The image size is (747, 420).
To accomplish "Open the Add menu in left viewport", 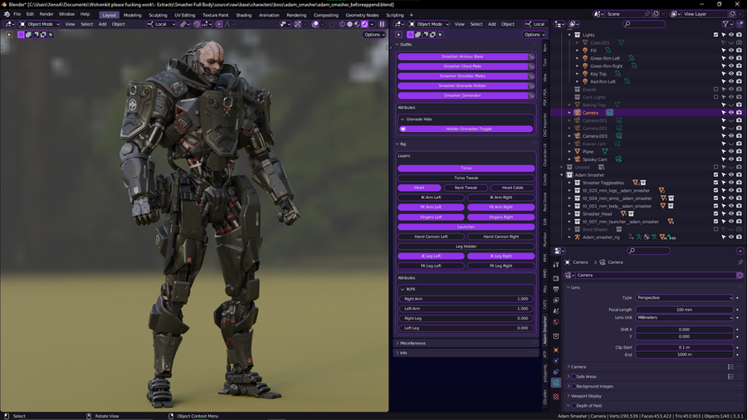I will point(102,24).
